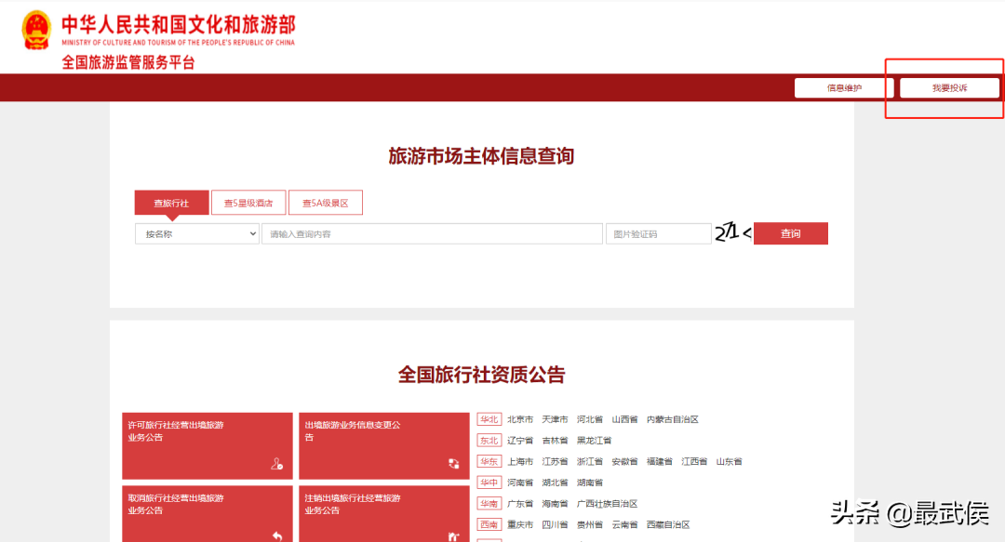Open the 湖南省 link
The image size is (1005, 542).
[589, 483]
